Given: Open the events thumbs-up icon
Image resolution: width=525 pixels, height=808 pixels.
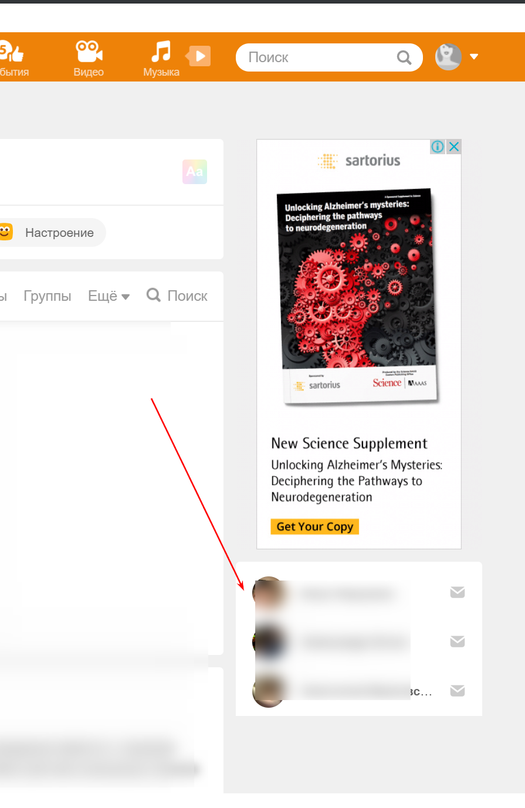Looking at the screenshot, I should 11,52.
